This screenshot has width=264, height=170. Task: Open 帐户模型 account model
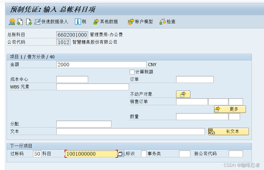(140, 22)
